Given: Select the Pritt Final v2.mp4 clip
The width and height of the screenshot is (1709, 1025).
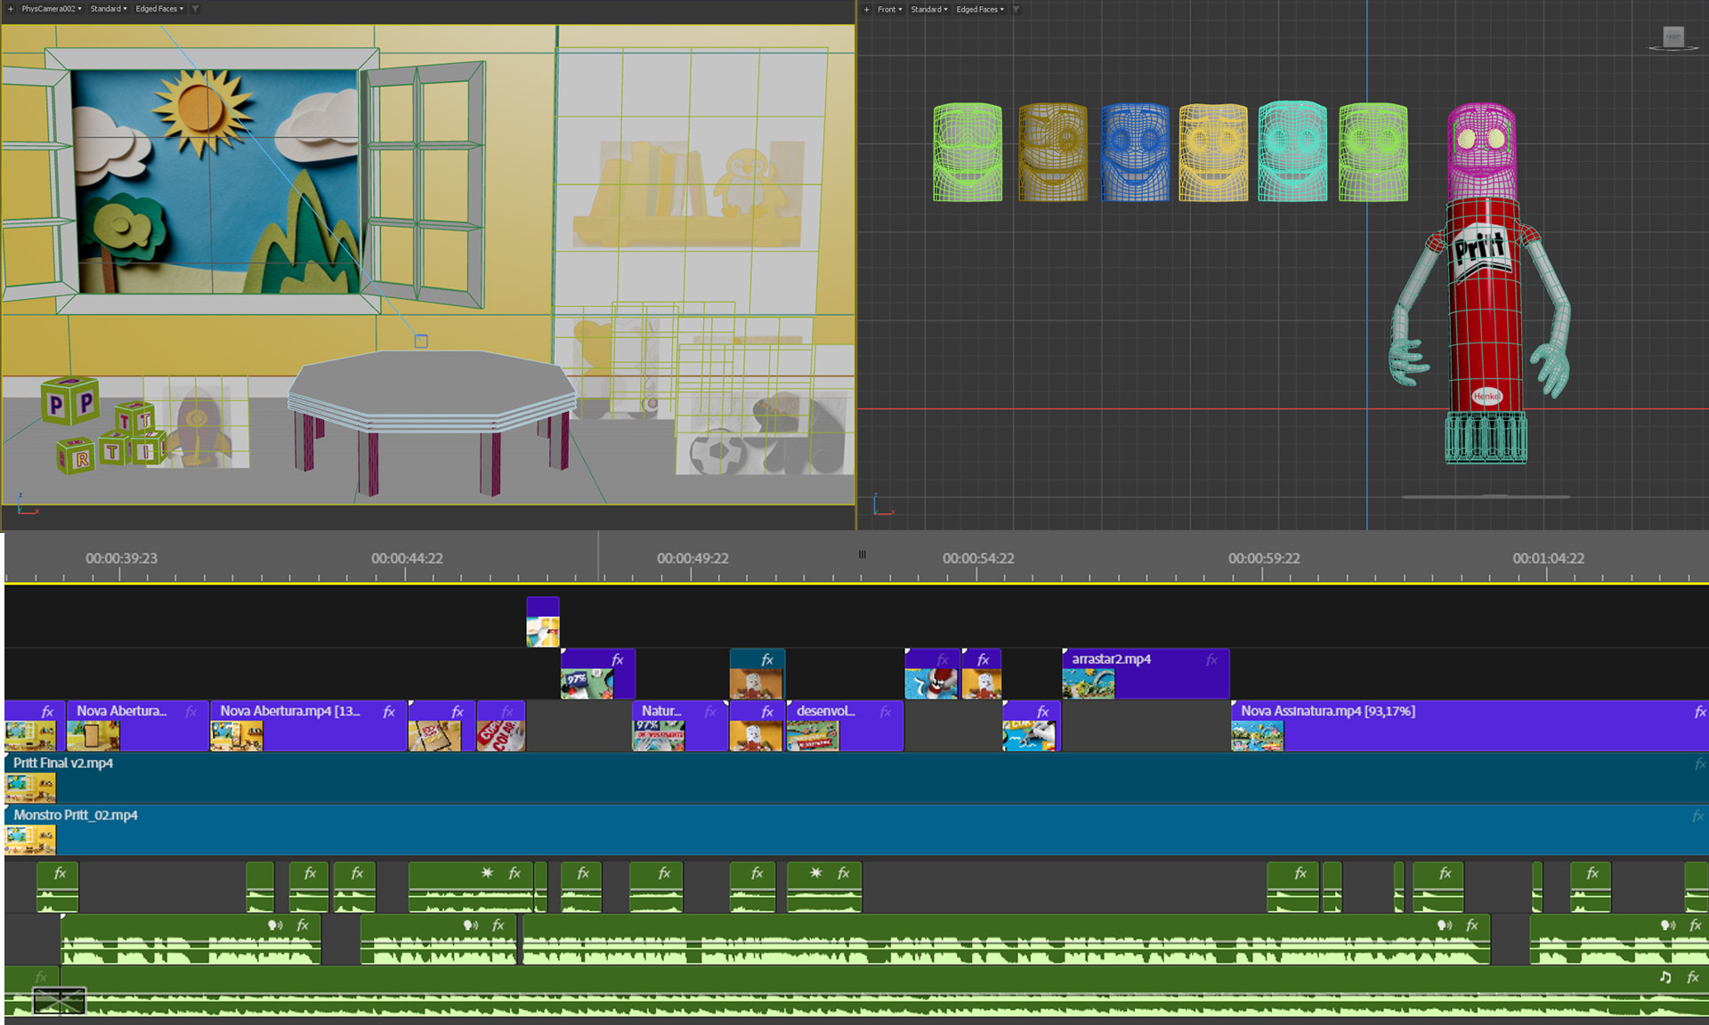Looking at the screenshot, I should [x=856, y=778].
